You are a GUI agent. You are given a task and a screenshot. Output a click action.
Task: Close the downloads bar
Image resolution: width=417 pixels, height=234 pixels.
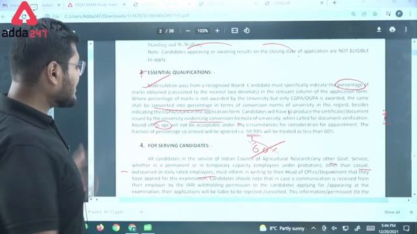(x=411, y=212)
